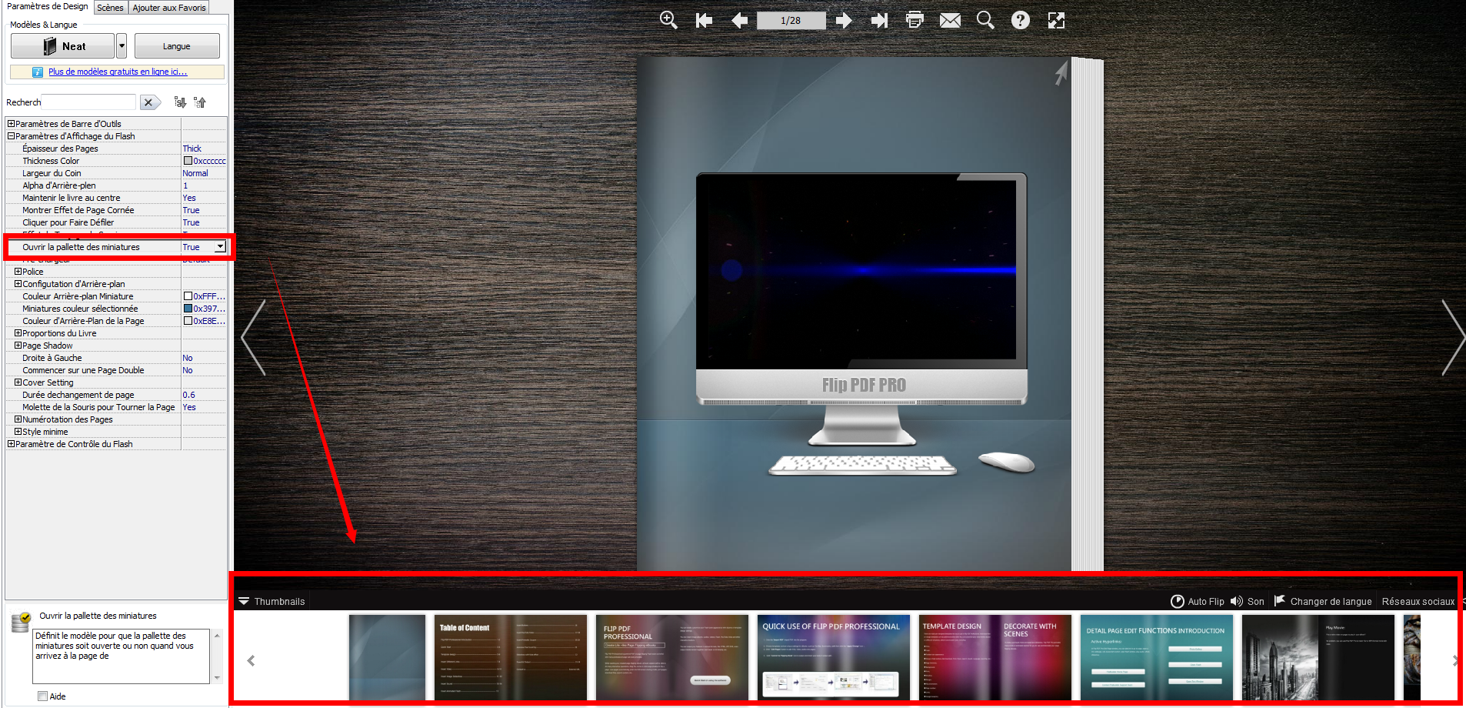Viewport: 1466px width, 708px height.
Task: Click the print icon
Action: [915, 20]
